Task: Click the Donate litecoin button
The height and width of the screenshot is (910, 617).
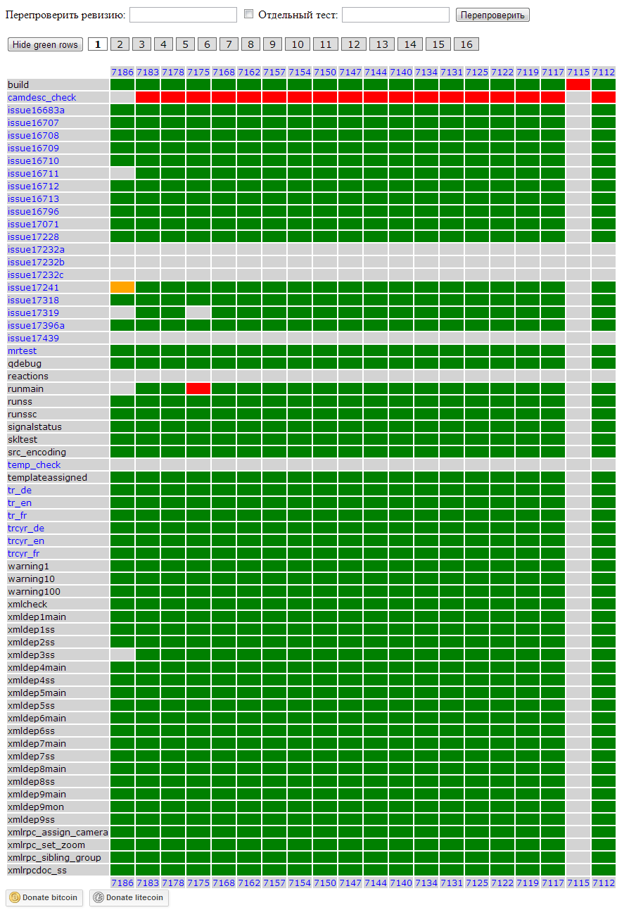Action: [129, 897]
